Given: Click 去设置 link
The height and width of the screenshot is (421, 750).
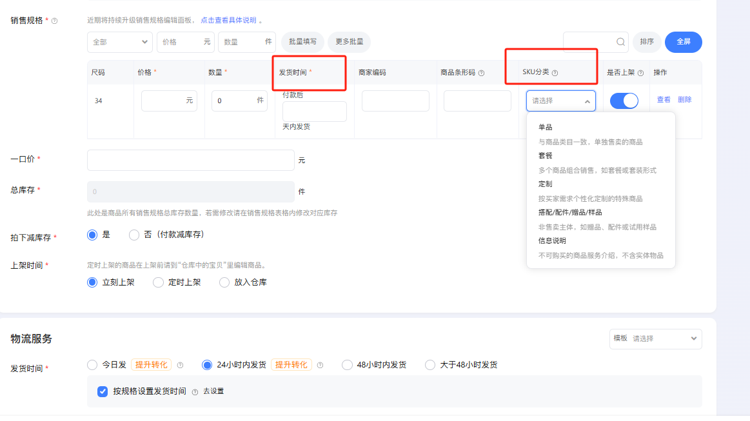Looking at the screenshot, I should pos(213,391).
